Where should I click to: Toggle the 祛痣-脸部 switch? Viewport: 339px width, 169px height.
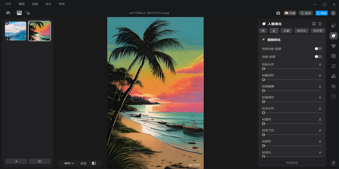(x=318, y=57)
